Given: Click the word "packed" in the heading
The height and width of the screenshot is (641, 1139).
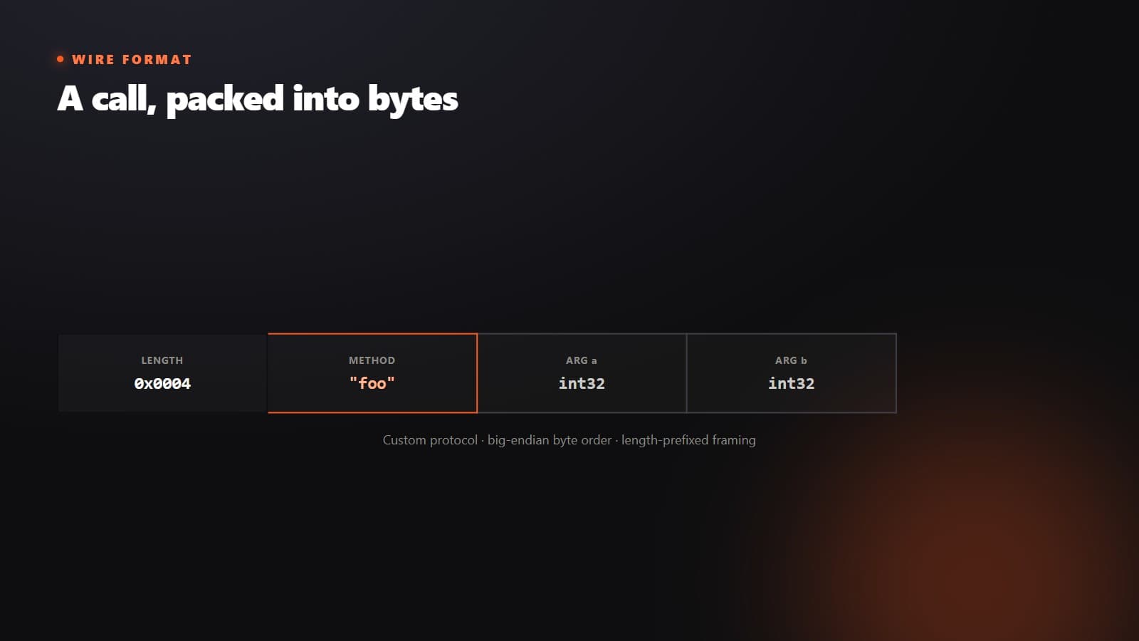Looking at the screenshot, I should (x=225, y=100).
